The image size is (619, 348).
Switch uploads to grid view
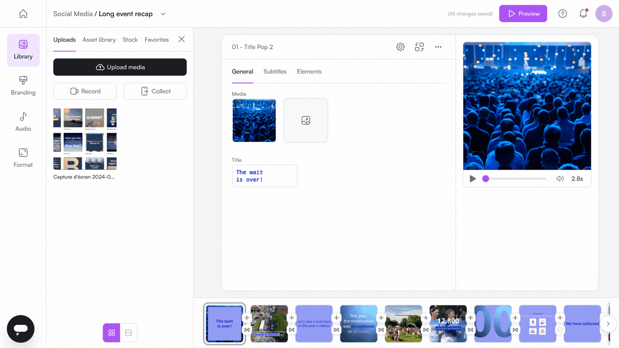[112, 333]
